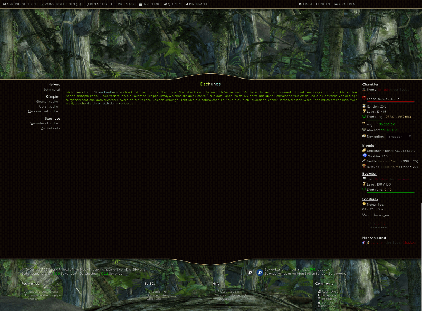
Task: Select Zur Palisade under Sonstiges
Action: (x=51, y=128)
